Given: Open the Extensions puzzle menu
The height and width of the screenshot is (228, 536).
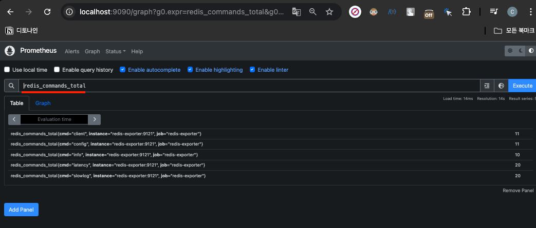Looking at the screenshot, I should click(466, 12).
